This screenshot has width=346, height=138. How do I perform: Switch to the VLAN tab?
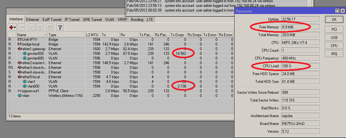[x=110, y=20]
